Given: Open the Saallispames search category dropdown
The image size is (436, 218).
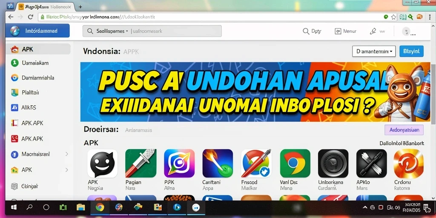Looking at the screenshot, I should (112, 31).
